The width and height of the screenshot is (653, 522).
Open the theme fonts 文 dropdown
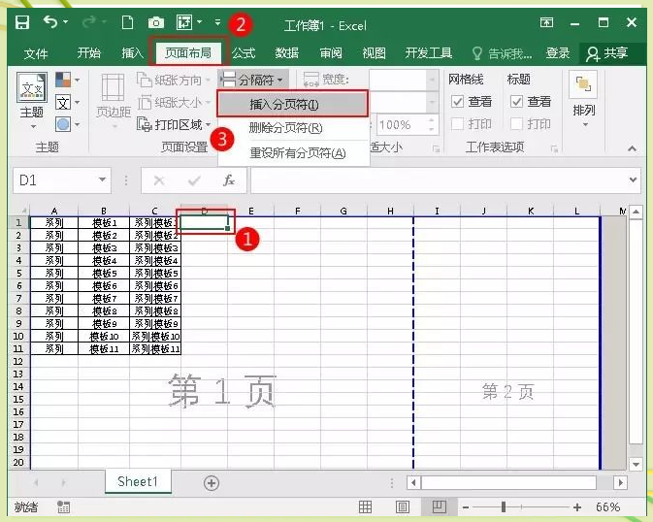click(67, 102)
